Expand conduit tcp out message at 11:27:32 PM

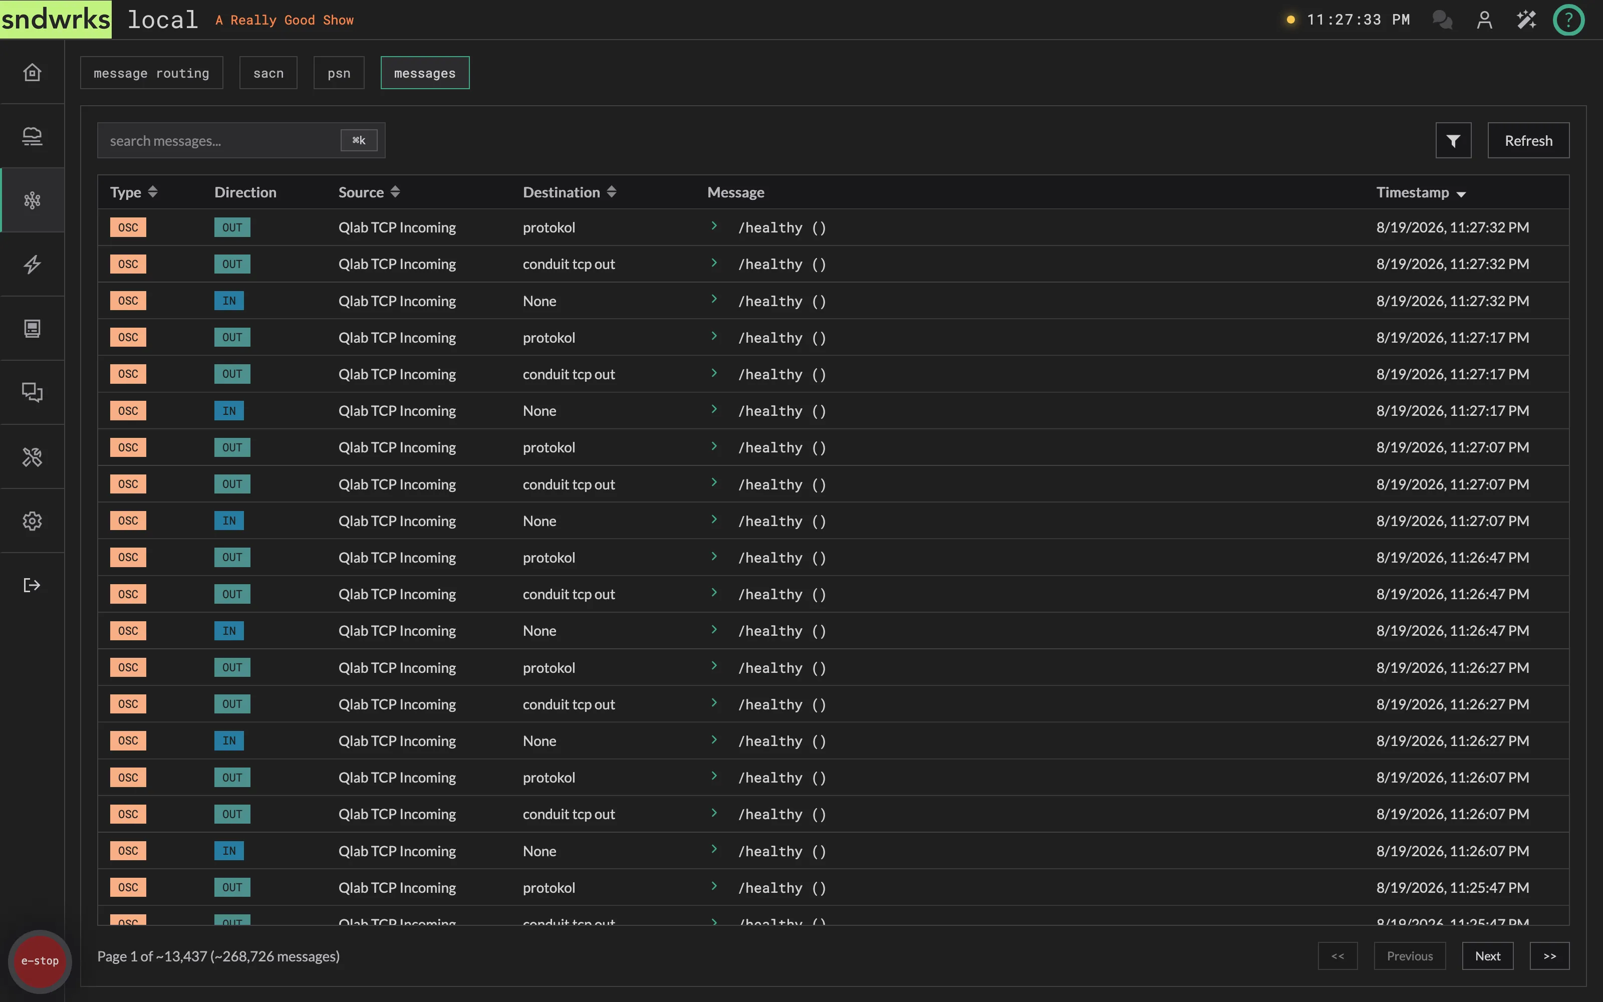[714, 263]
